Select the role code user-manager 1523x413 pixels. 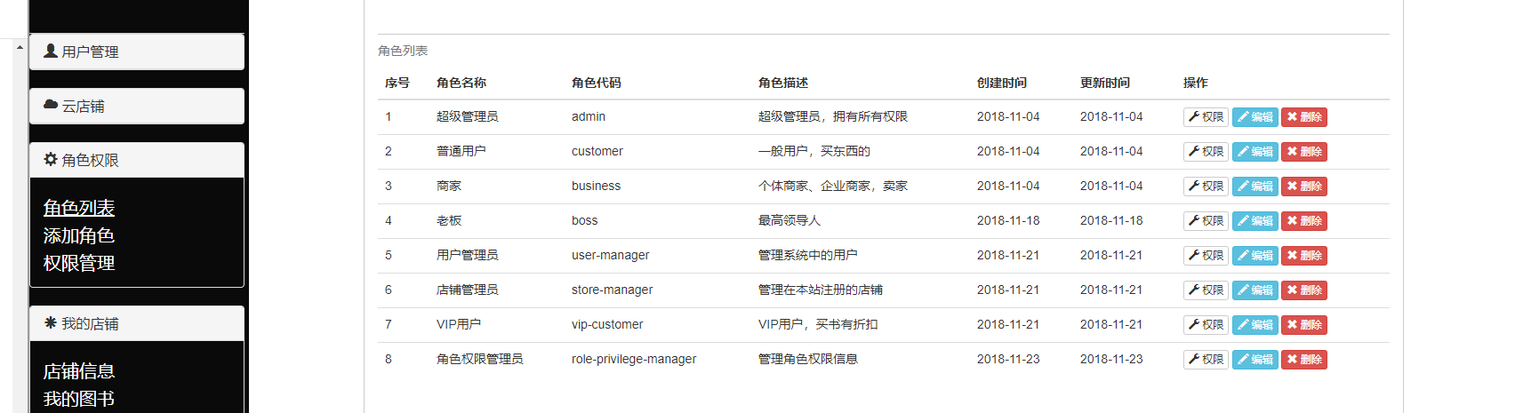[611, 255]
